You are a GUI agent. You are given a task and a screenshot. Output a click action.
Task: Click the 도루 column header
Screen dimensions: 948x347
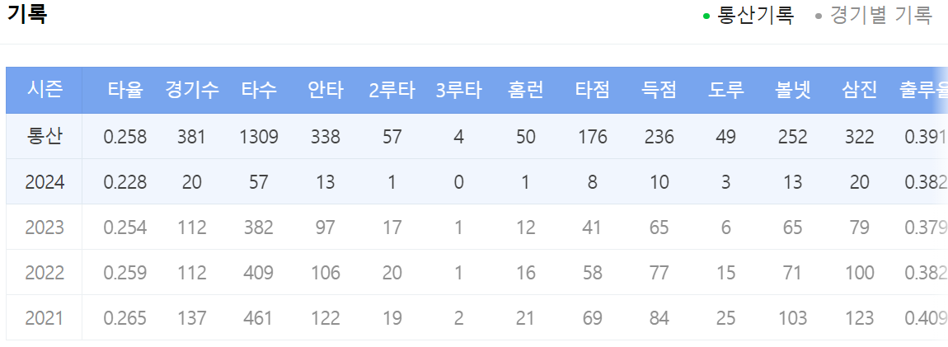tap(725, 91)
